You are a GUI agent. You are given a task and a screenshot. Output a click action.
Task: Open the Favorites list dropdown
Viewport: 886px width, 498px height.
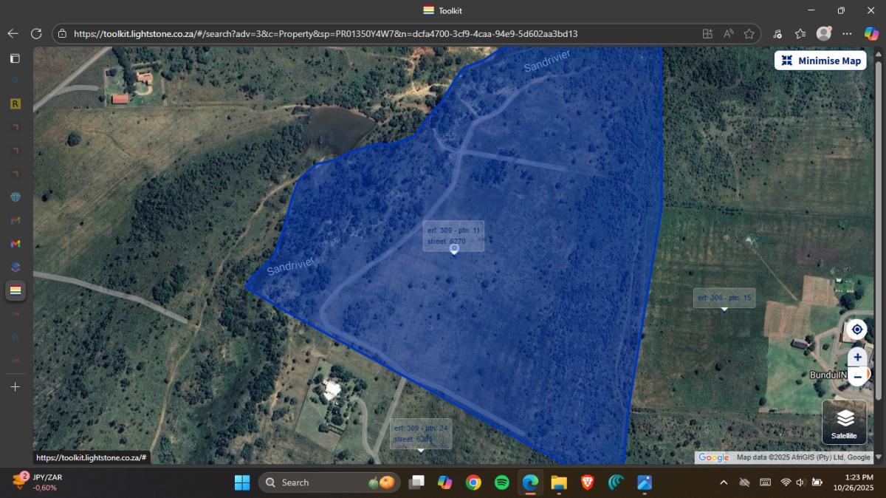800,33
